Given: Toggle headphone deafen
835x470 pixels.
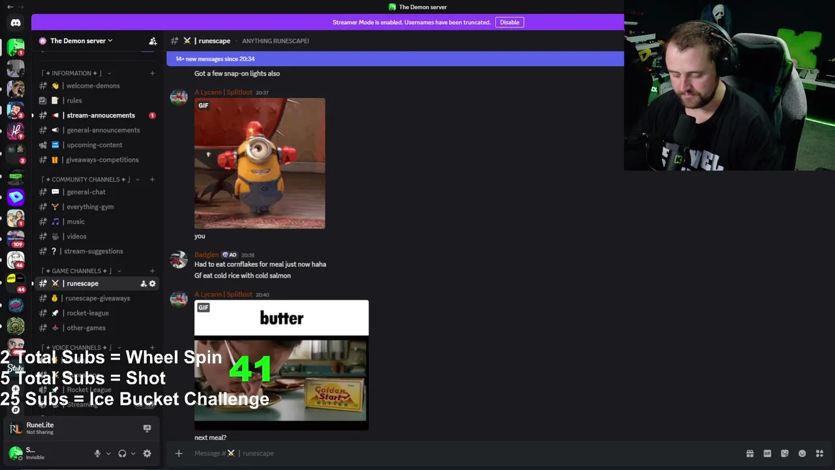Looking at the screenshot, I should click(122, 454).
